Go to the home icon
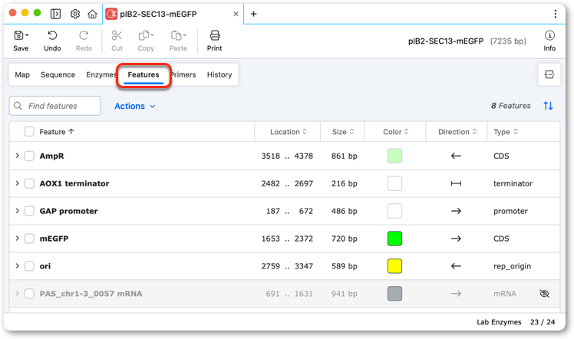Viewport: 574px width, 339px height. click(92, 14)
